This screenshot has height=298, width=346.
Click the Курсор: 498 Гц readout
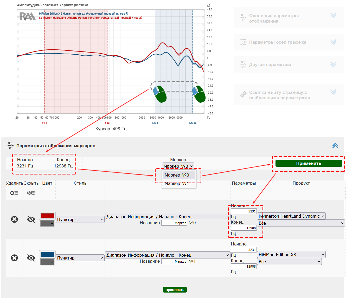click(x=111, y=129)
